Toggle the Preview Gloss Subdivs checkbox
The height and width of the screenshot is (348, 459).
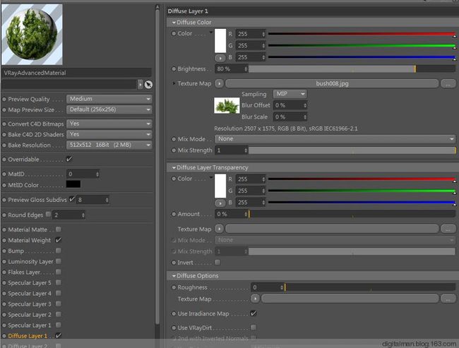pyautogui.click(x=72, y=199)
